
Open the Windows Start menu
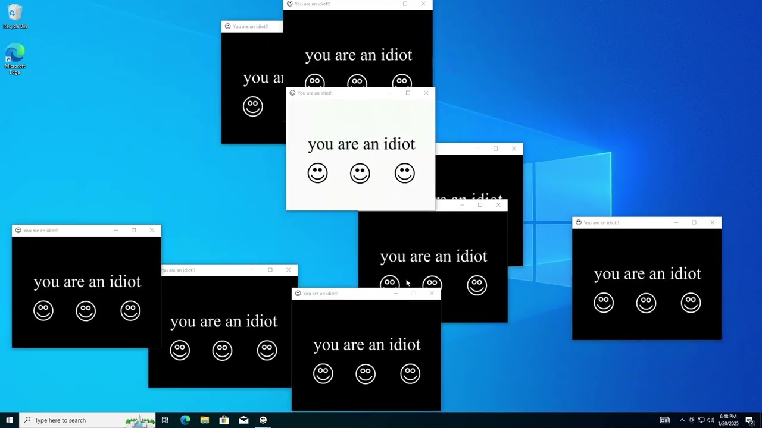10,420
